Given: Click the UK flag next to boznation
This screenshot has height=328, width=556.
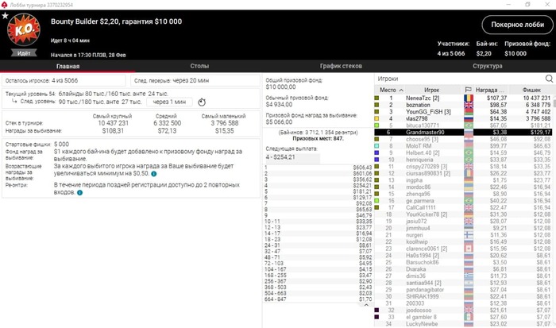Looking at the screenshot, I should pyautogui.click(x=469, y=105).
